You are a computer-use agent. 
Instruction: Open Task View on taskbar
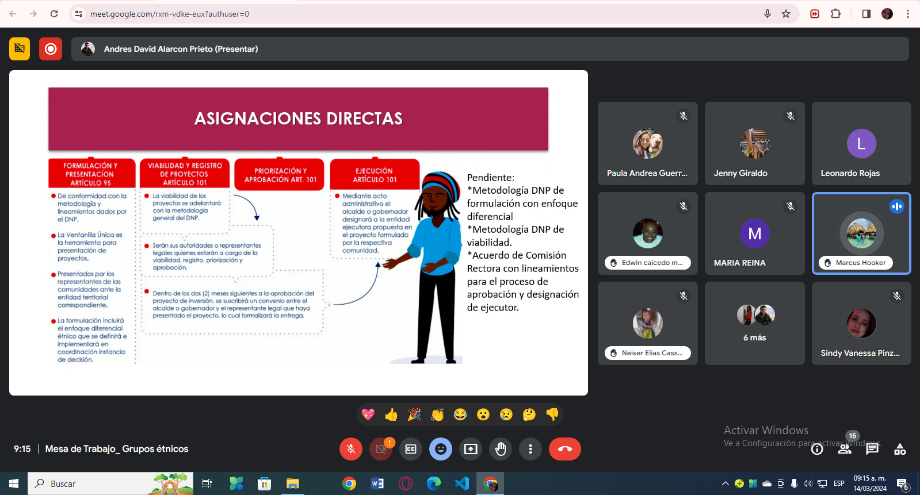(207, 484)
